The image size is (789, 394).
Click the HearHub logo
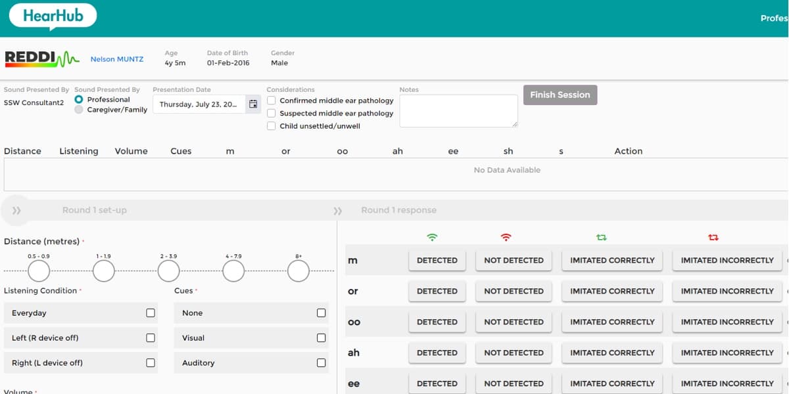coord(53,16)
